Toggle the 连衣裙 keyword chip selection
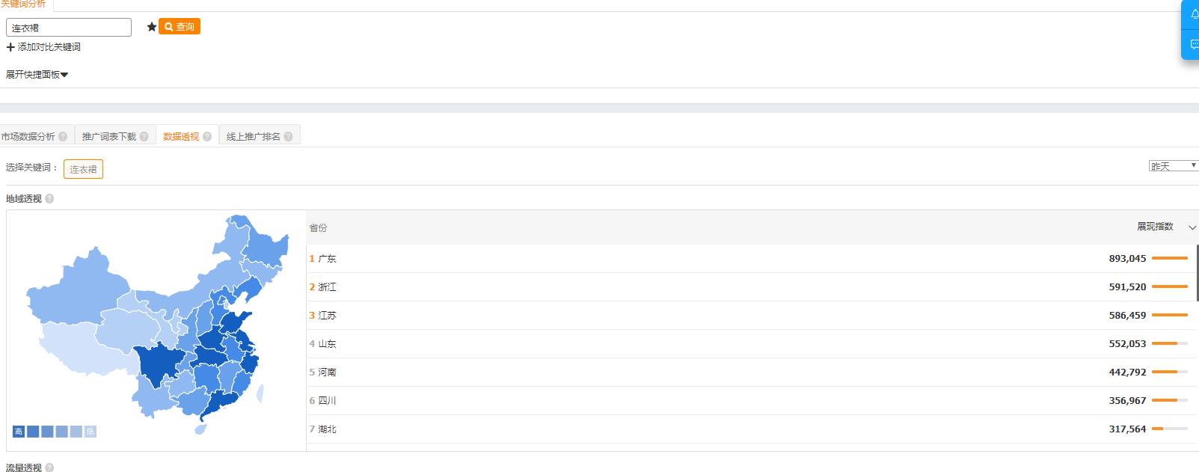The image size is (1199, 472). (x=83, y=169)
